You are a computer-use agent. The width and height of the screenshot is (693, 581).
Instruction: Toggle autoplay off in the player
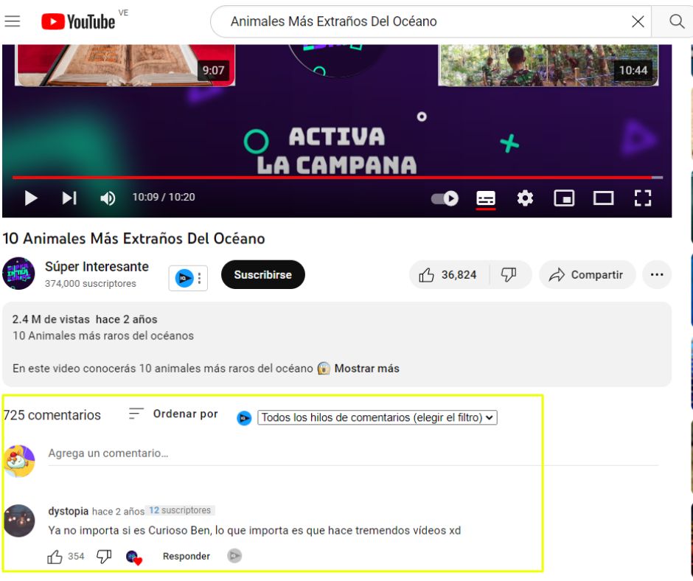pos(443,198)
